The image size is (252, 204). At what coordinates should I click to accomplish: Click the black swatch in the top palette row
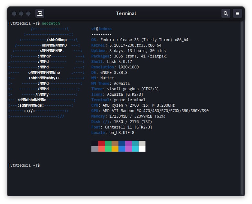coord(95,143)
